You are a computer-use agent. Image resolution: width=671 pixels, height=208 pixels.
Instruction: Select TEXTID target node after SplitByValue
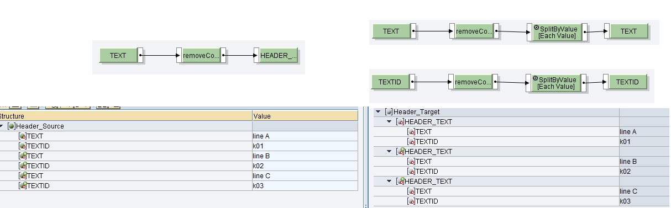coord(627,82)
